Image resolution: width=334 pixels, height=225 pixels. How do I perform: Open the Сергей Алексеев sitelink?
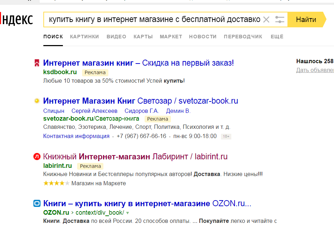coord(95,111)
